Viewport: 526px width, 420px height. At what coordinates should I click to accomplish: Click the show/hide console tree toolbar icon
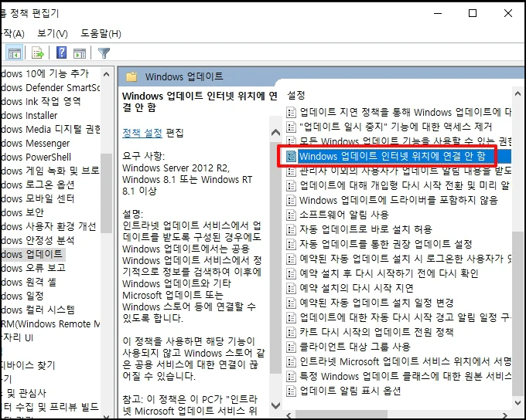[14, 53]
